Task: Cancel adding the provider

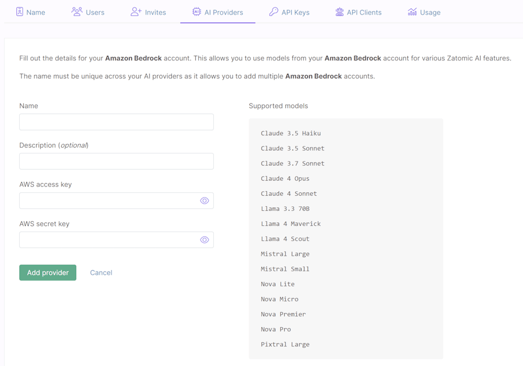Action: pos(101,272)
